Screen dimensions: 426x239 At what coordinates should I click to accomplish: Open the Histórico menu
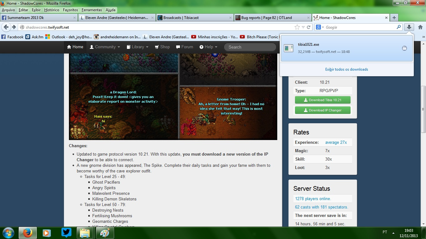[52, 10]
